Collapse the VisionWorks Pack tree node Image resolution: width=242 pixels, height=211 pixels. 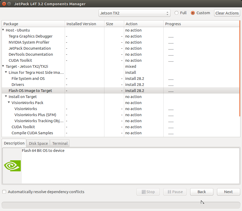(9, 103)
